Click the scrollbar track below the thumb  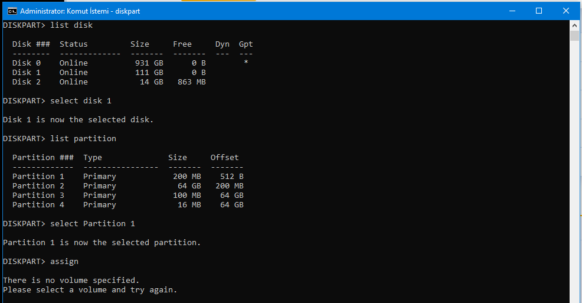point(574,177)
